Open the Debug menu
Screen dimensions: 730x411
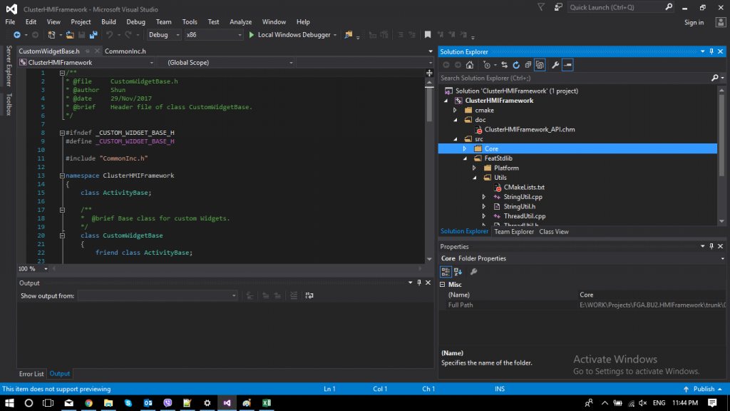[x=135, y=21]
